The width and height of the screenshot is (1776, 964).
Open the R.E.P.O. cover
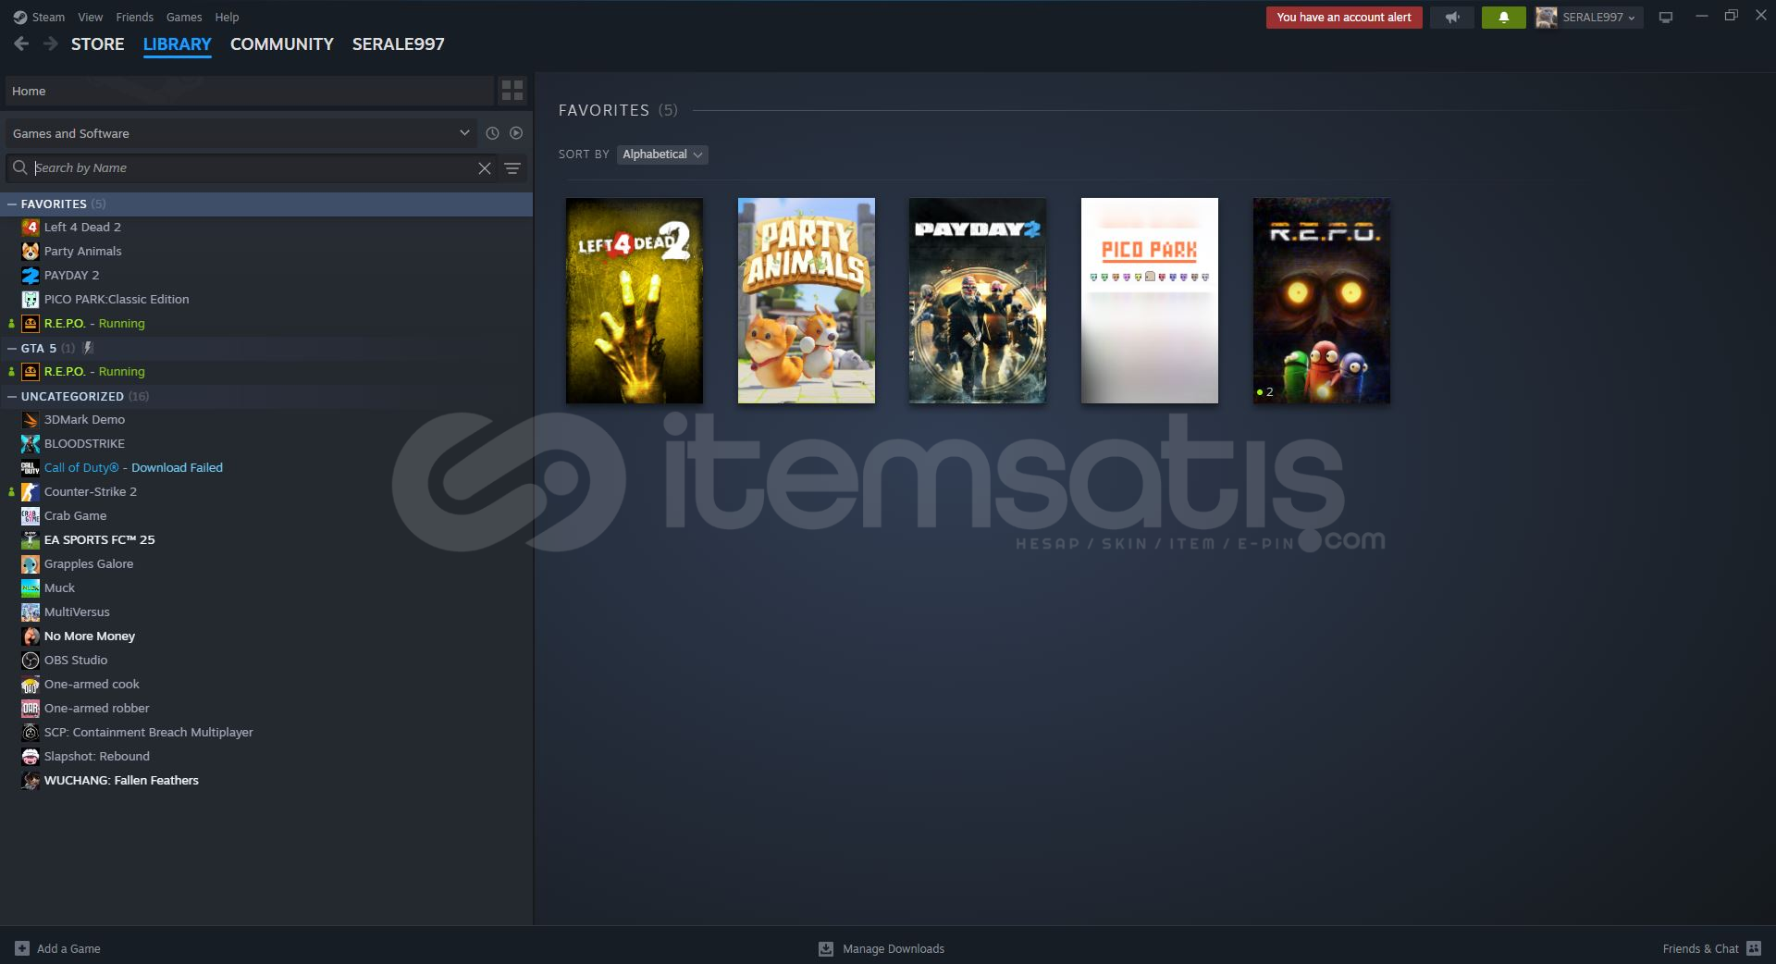click(1322, 301)
